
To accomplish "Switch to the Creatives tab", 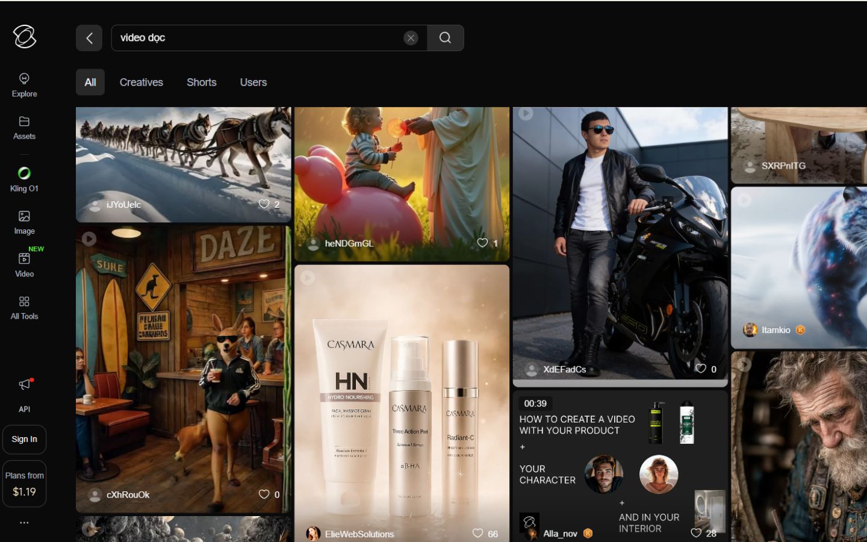I will [x=141, y=83].
